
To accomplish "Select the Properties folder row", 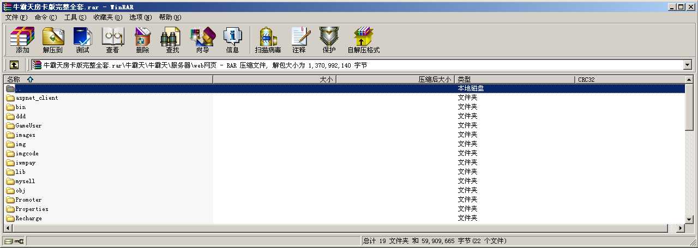I will click(344, 209).
